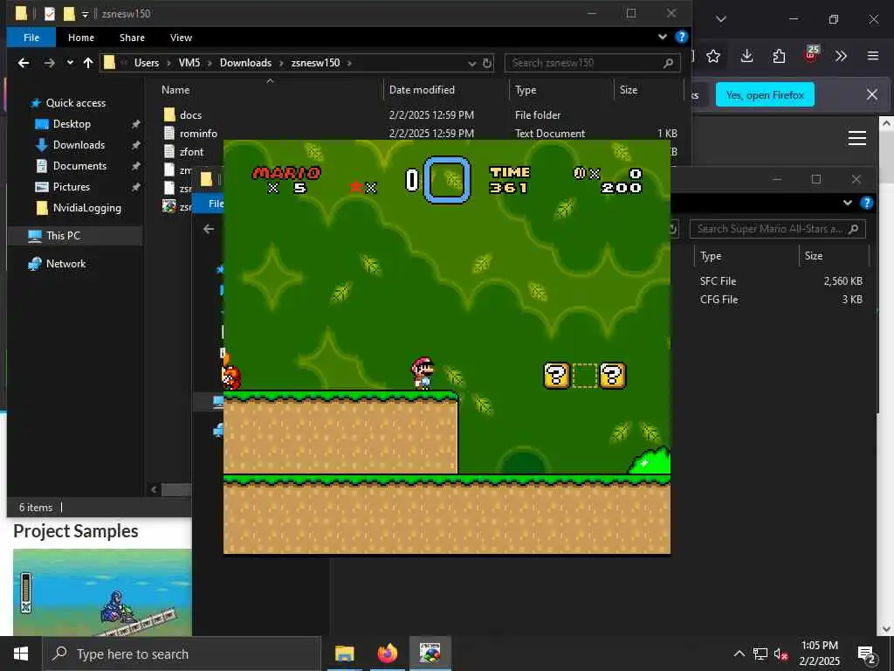This screenshot has width=894, height=671.
Task: Click the Properties icon in Explorer title bar
Action: (50, 14)
